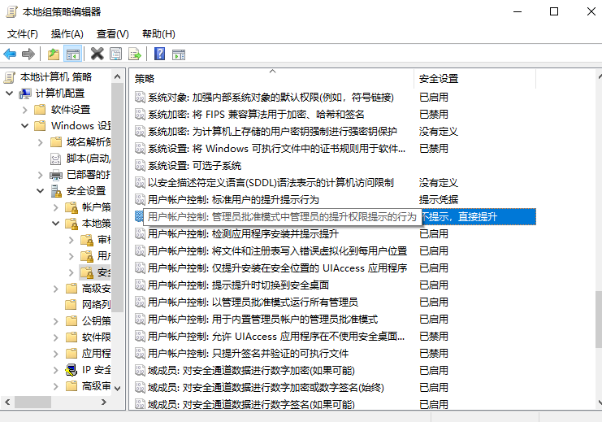The height and width of the screenshot is (422, 602).
Task: Click the Up one level folder icon
Action: click(53, 54)
